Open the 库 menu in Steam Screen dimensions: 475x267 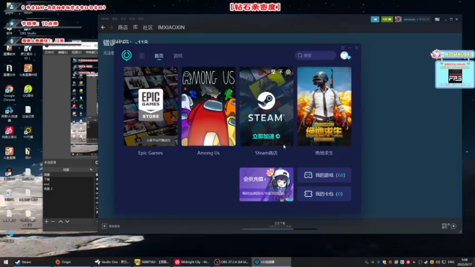[135, 27]
